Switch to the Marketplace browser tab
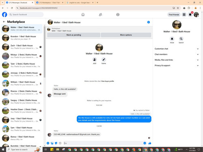The image size is (203, 152). tap(50, 2)
